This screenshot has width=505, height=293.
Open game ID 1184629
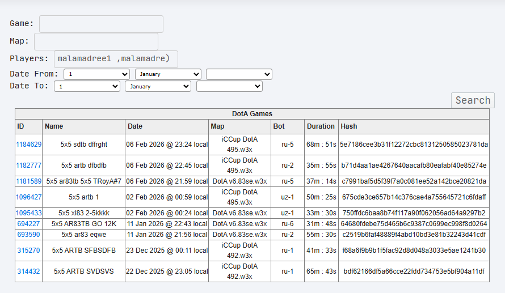click(29, 145)
